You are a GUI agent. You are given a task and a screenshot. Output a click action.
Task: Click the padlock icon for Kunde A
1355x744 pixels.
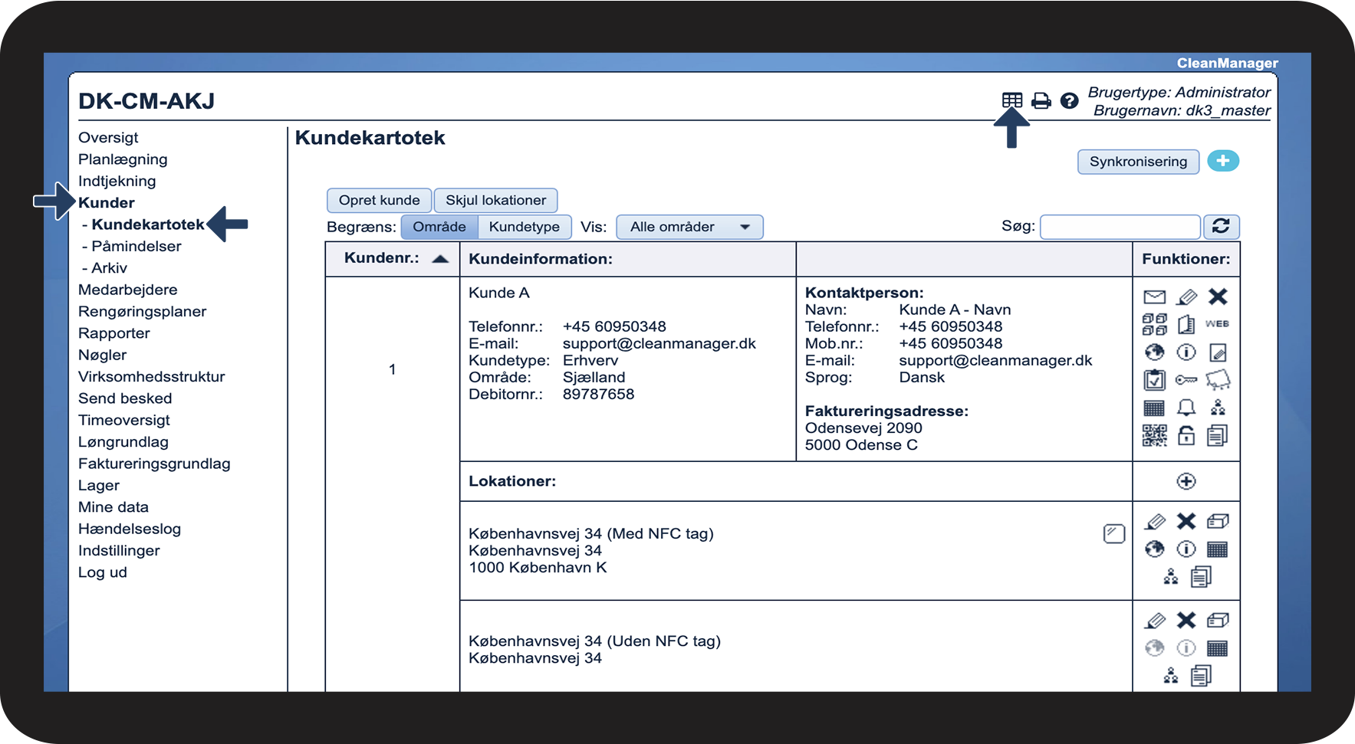click(x=1186, y=436)
